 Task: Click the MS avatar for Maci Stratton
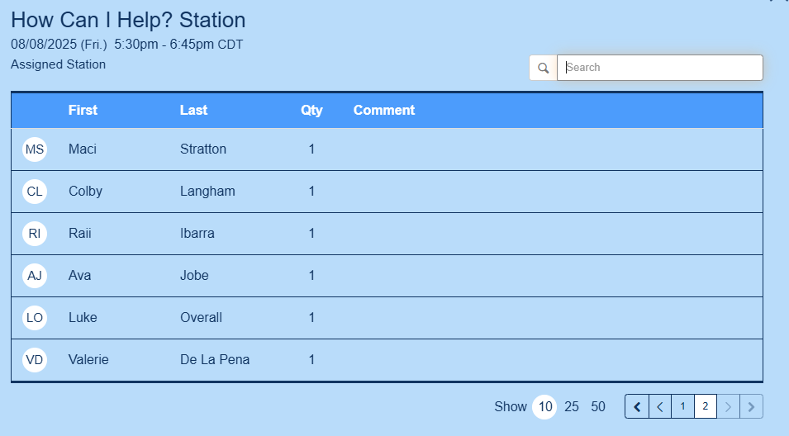pyautogui.click(x=35, y=149)
